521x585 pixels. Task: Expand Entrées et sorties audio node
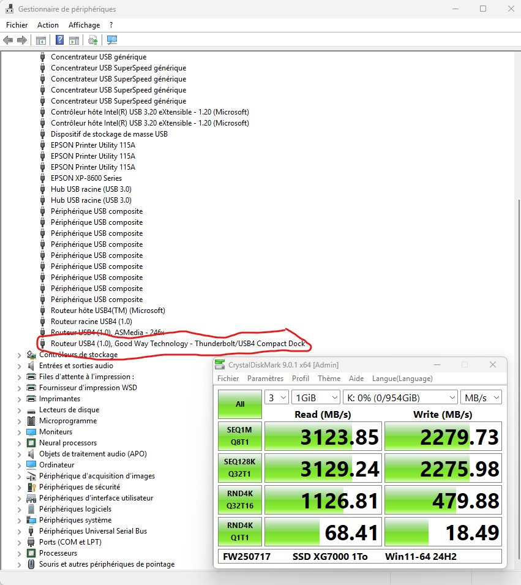20,366
